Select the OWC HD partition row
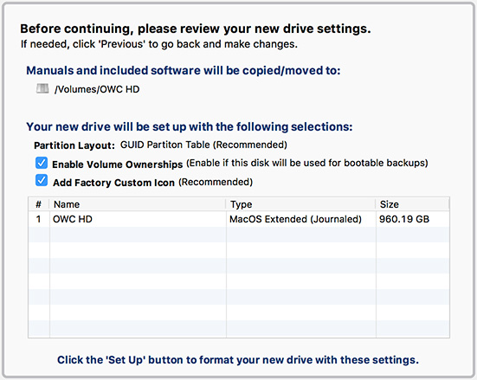This screenshot has height=380, width=477. (x=239, y=219)
